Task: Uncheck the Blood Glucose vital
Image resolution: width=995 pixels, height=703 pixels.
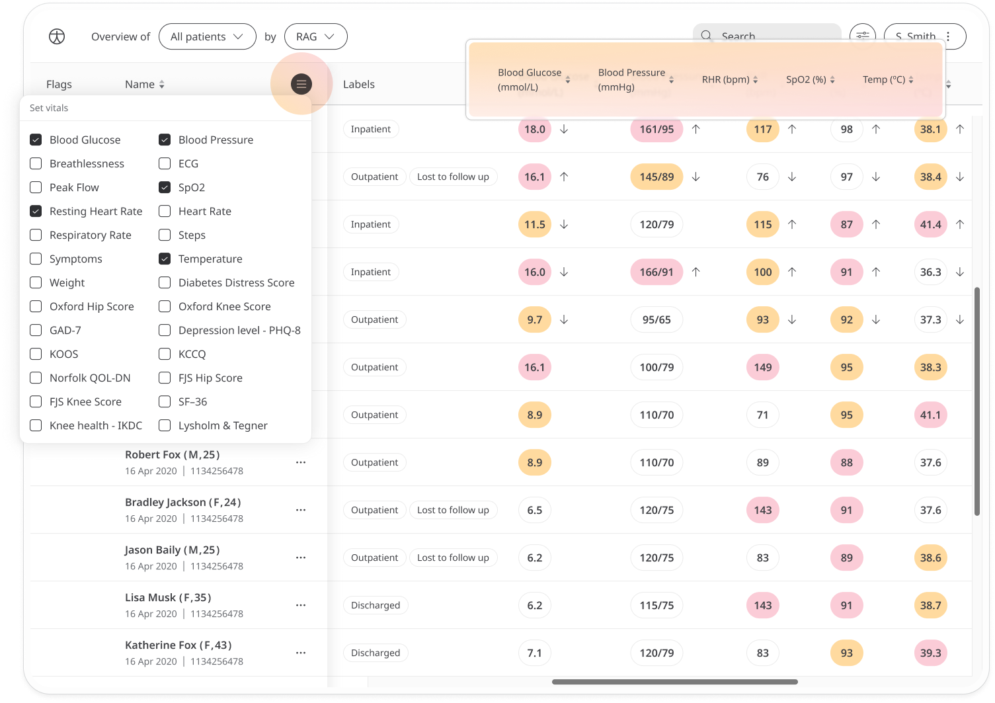Action: [36, 140]
